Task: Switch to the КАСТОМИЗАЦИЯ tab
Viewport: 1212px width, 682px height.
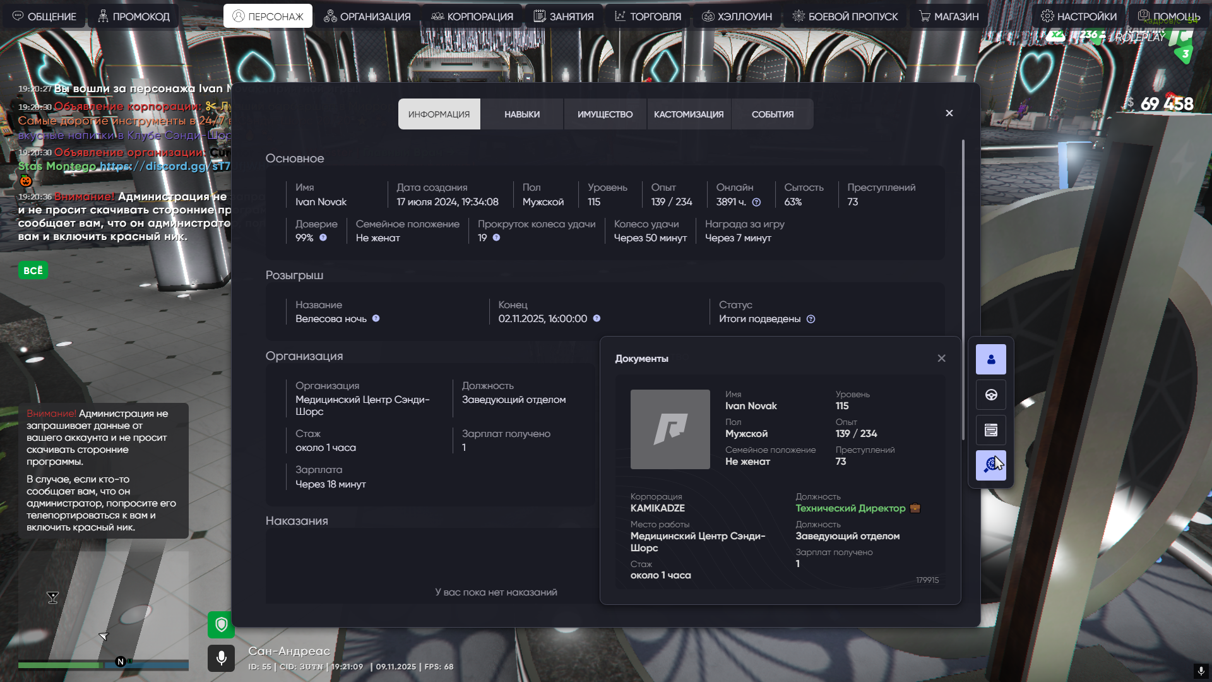Action: pyautogui.click(x=689, y=114)
